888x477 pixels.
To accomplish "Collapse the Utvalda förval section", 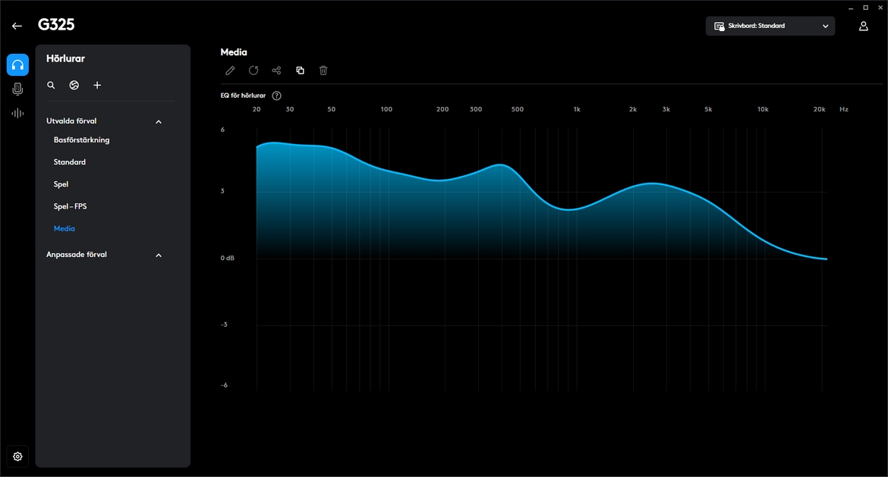I will (x=159, y=122).
